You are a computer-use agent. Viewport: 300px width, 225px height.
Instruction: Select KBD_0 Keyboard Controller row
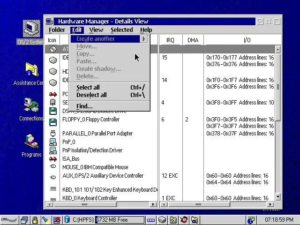(90, 198)
